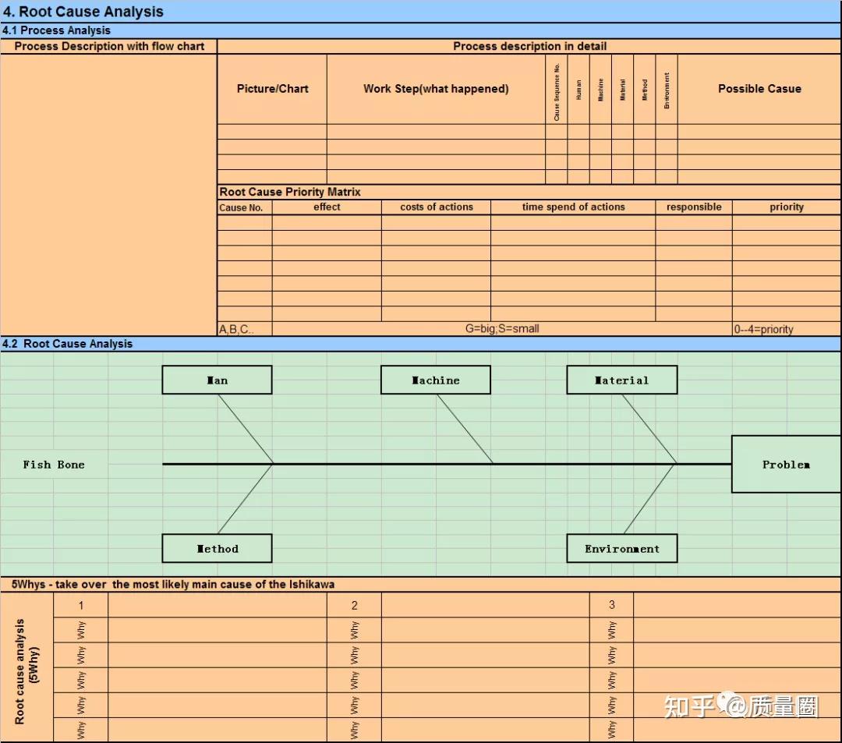Select the Machine box in fishbone diagram
Image resolution: width=842 pixels, height=743 pixels.
click(436, 380)
